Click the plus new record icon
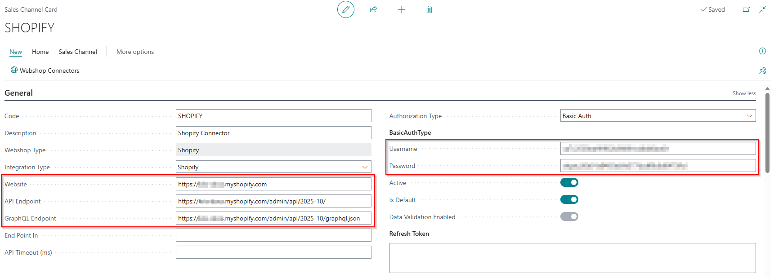Image resolution: width=774 pixels, height=278 pixels. pyautogui.click(x=402, y=9)
